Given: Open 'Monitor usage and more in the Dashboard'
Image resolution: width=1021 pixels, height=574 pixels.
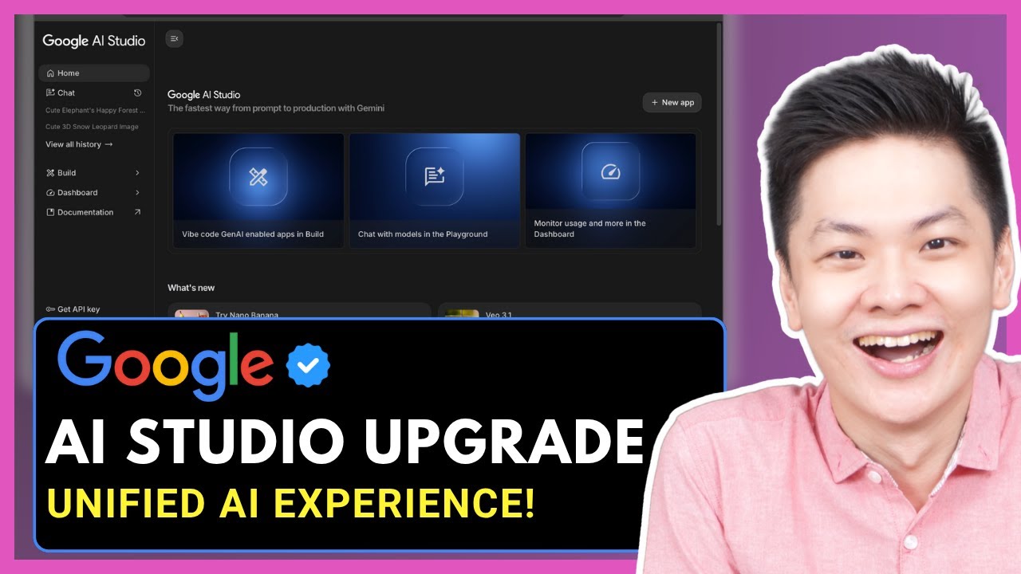Looking at the screenshot, I should (x=611, y=191).
